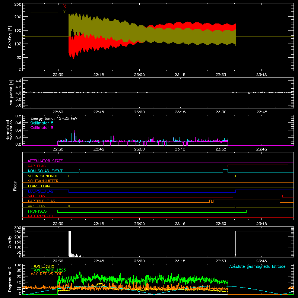Click the 300 tick on Quality y-axis
The width and height of the screenshot is (298, 298).
click(18, 228)
